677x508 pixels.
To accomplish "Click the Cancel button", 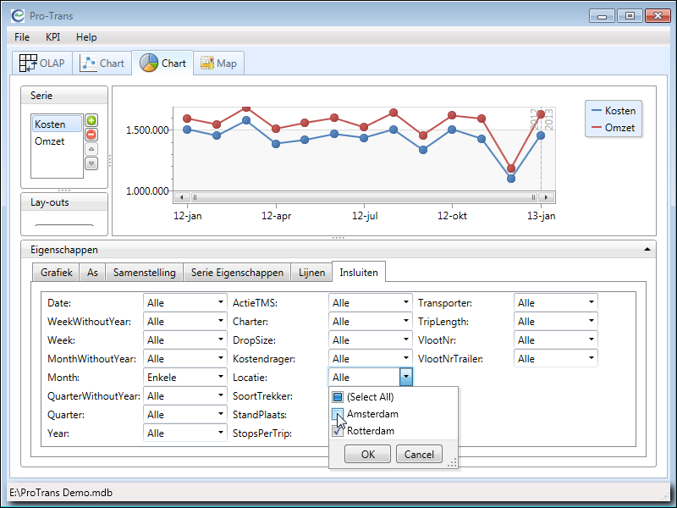I will pos(419,455).
